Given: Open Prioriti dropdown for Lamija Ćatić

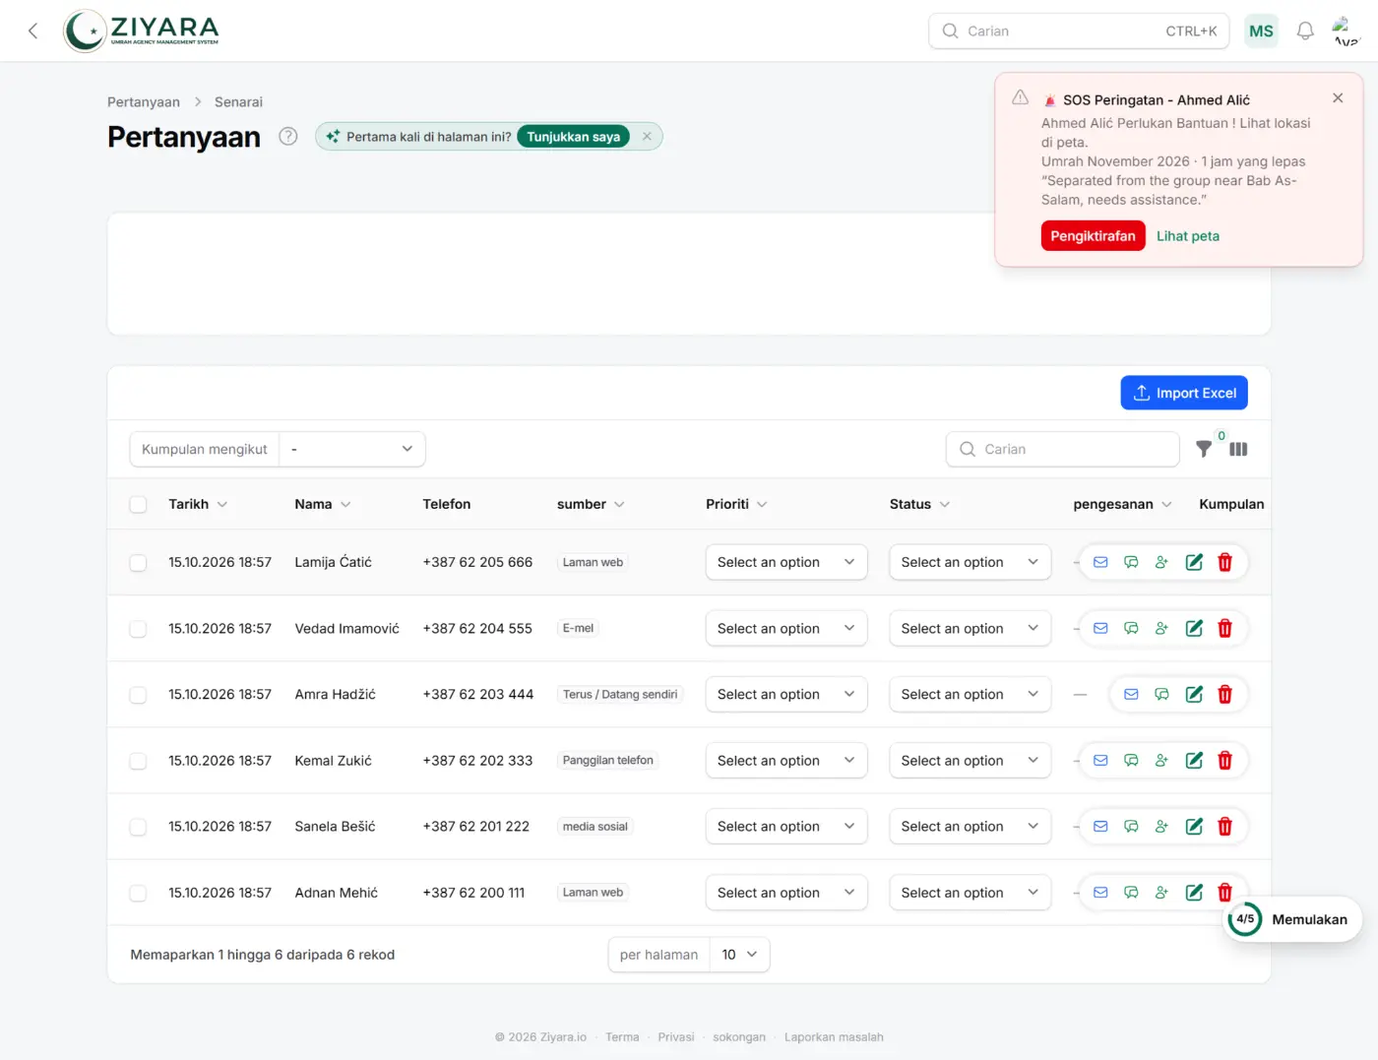Looking at the screenshot, I should point(785,562).
